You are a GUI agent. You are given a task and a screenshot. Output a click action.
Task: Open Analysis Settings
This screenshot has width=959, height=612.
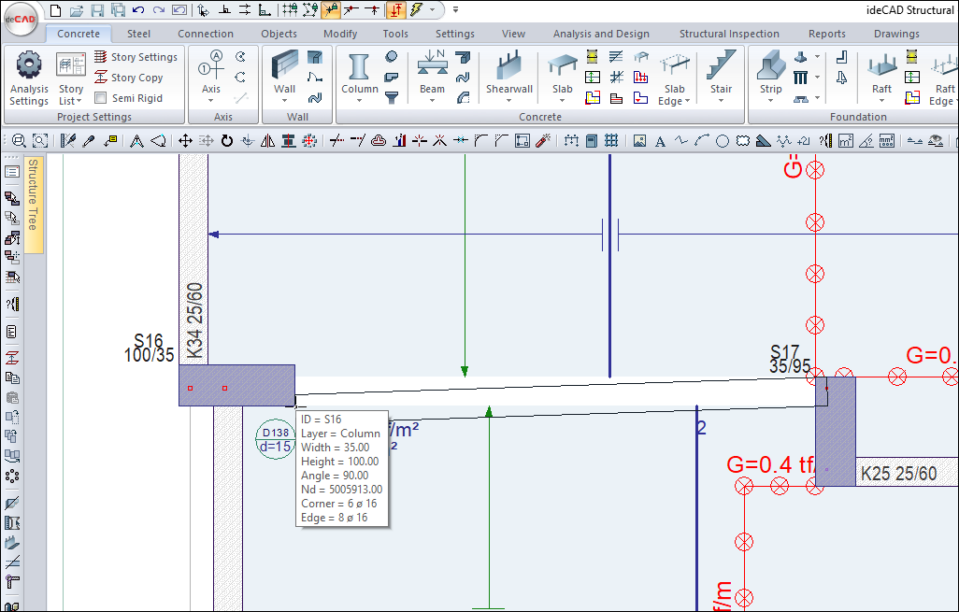click(x=29, y=78)
